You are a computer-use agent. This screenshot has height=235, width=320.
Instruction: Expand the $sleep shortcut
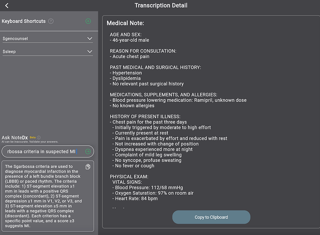pos(89,51)
